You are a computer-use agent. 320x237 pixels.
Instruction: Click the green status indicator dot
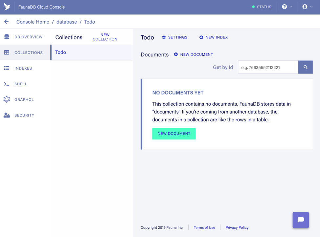point(253,7)
